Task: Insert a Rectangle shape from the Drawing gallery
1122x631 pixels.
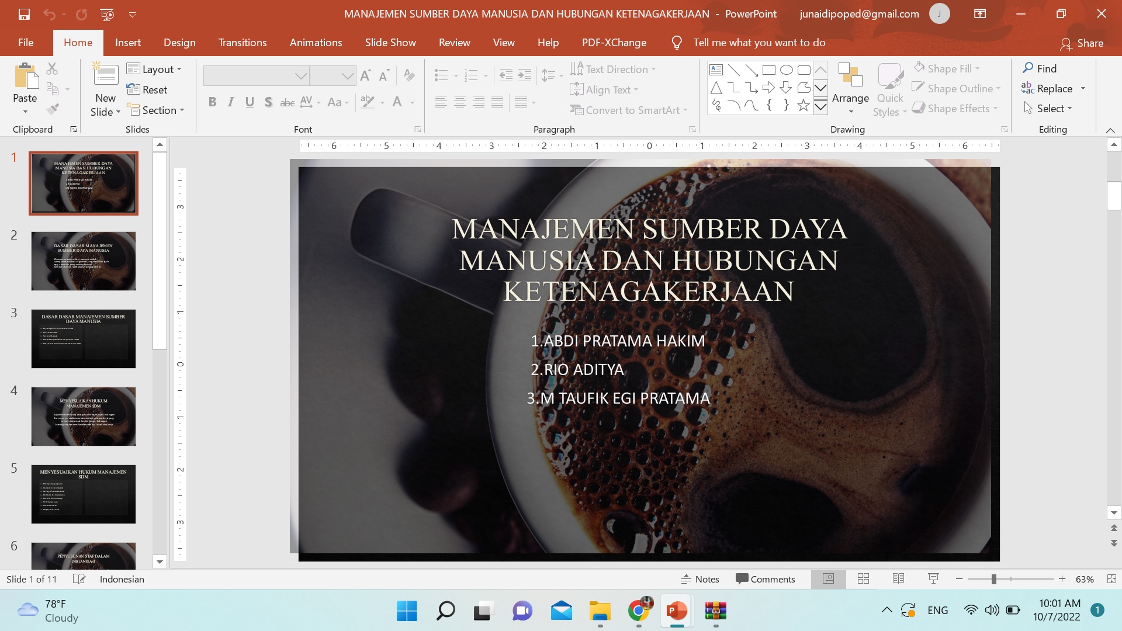Action: tap(768, 69)
